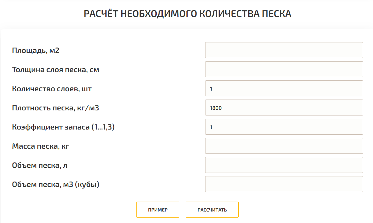Viewport: 373px width, 223px height.
Task: Click the 1800 value in the density field
Action: (216, 108)
